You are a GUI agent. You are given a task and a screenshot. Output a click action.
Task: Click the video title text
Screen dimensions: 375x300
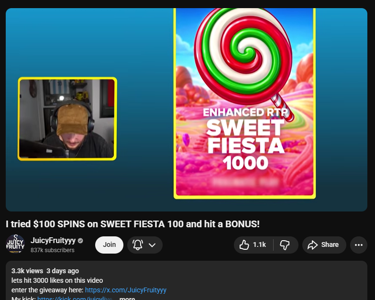[x=133, y=224]
